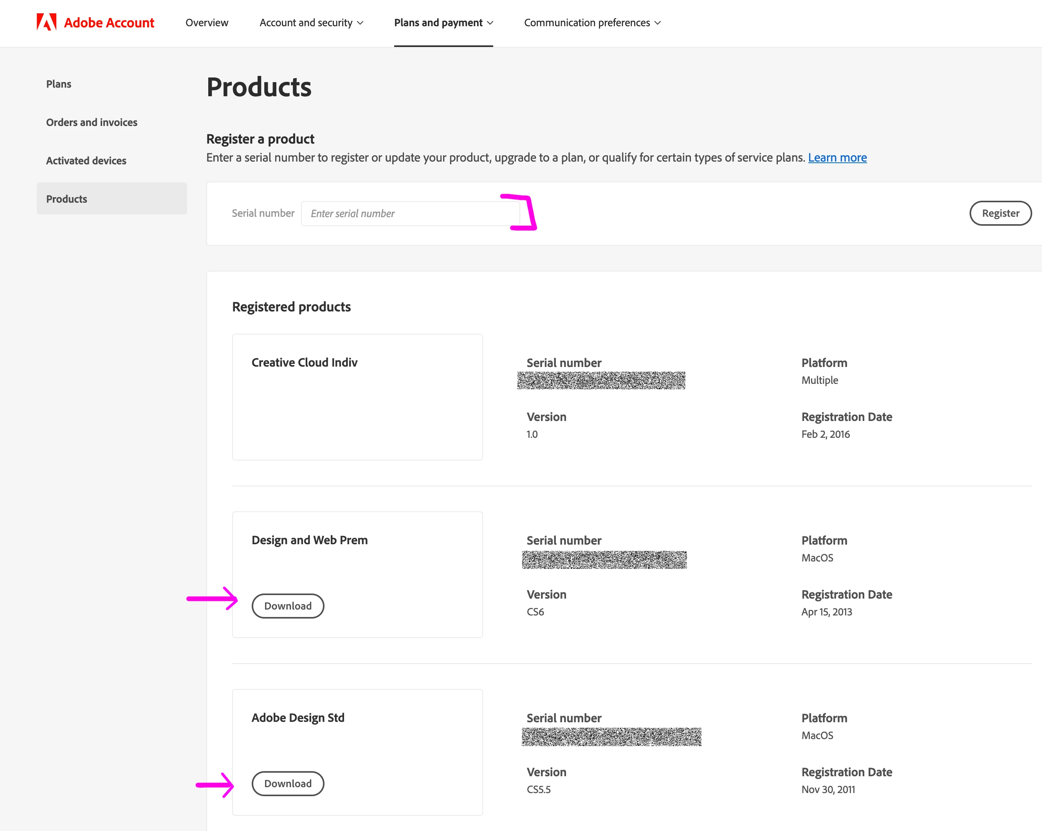Open the Plans and payment dropdown

pyautogui.click(x=438, y=23)
